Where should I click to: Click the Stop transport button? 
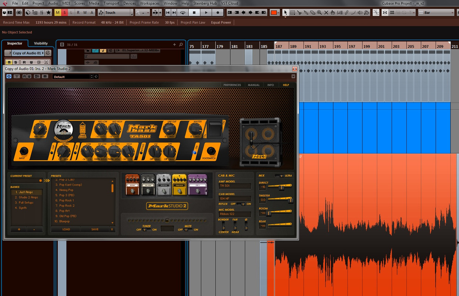[x=194, y=13]
